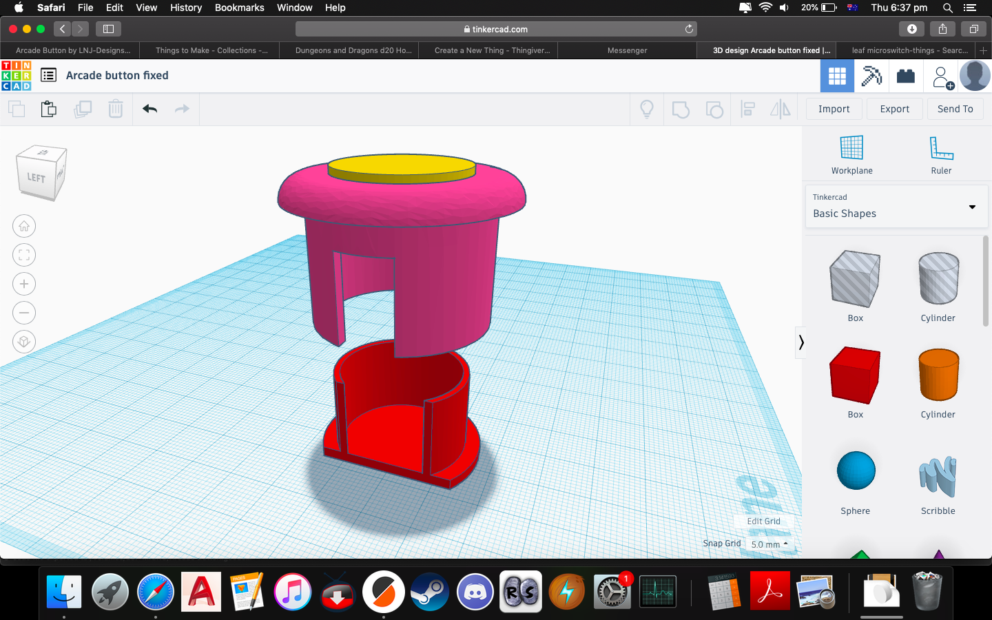Click the Align tool icon

point(747,109)
